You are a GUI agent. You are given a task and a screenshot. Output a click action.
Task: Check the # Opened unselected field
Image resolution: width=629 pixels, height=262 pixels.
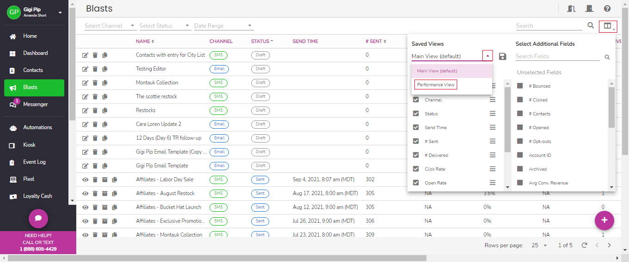(x=520, y=127)
